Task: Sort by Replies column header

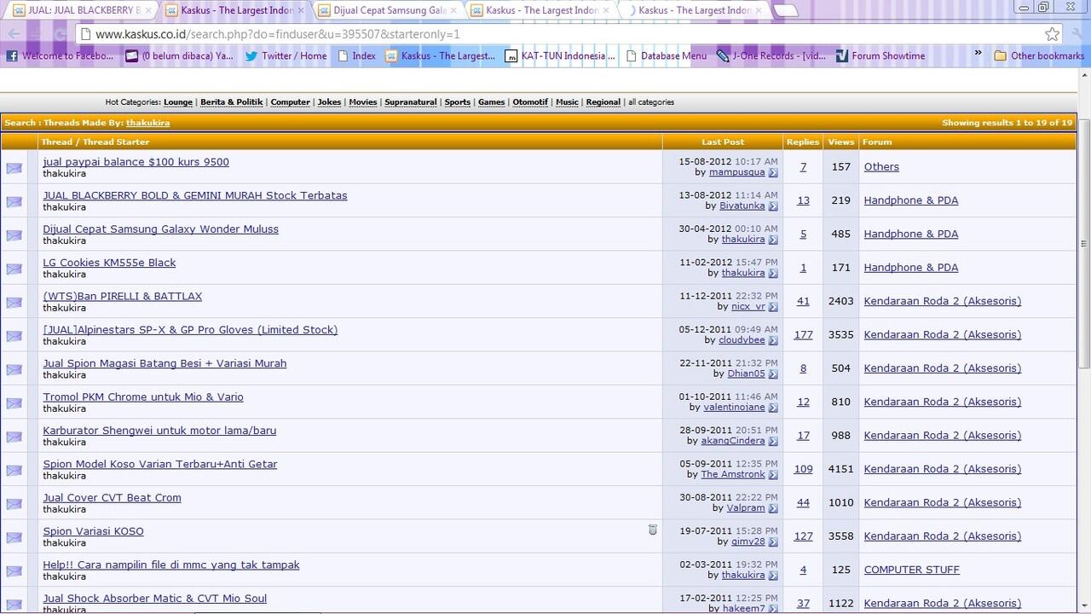Action: click(x=803, y=142)
